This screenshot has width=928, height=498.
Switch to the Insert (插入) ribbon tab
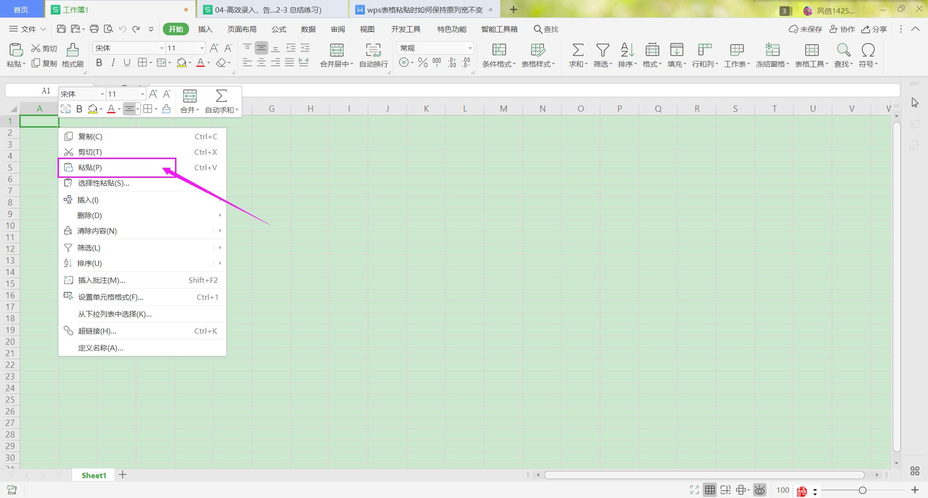pos(205,29)
